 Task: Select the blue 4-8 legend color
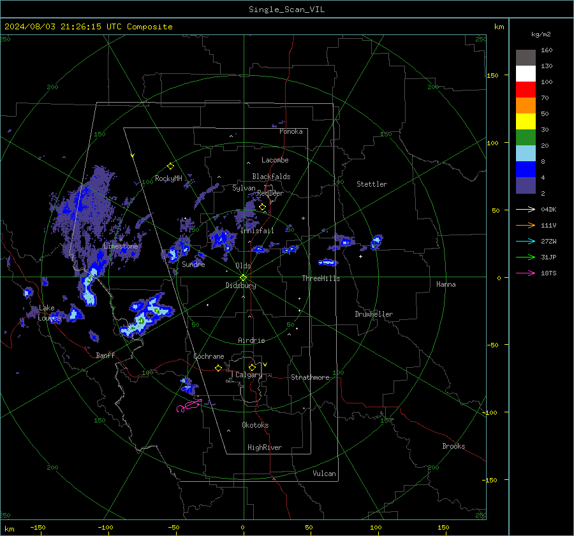pos(526,170)
